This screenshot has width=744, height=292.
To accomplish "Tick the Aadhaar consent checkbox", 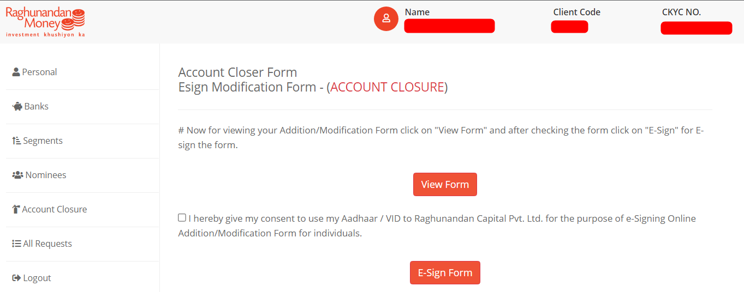I will click(182, 218).
